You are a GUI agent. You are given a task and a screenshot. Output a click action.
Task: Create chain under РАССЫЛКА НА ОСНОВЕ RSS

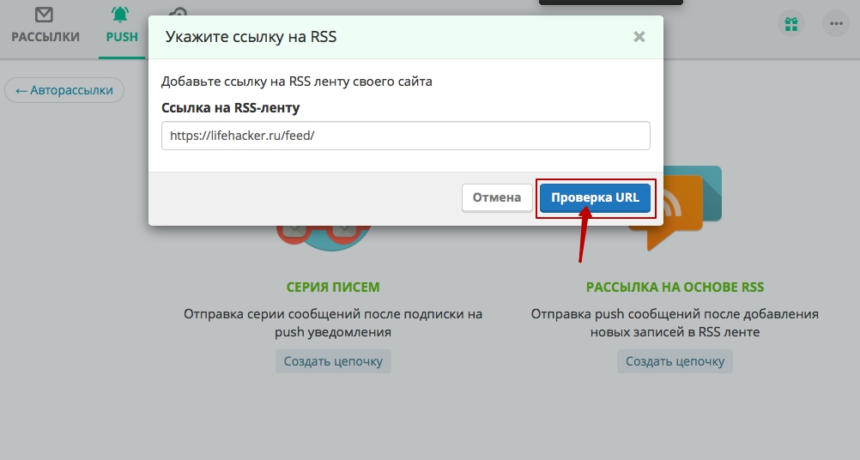coord(675,361)
